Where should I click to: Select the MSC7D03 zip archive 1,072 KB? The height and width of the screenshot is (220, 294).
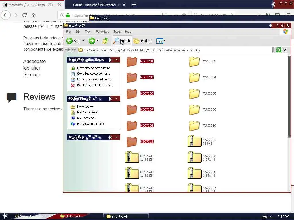click(x=194, y=157)
